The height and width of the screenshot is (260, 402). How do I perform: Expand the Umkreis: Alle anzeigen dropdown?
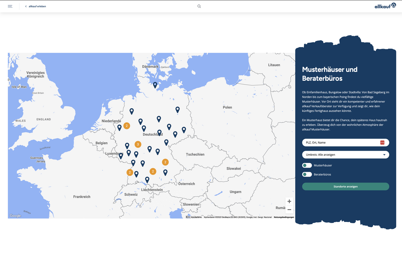(x=345, y=155)
